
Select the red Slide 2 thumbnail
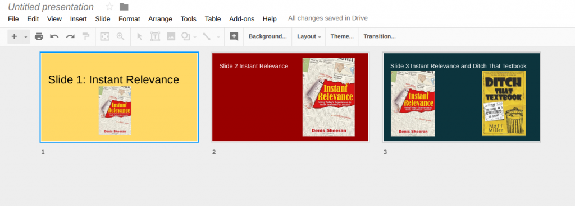(x=290, y=97)
